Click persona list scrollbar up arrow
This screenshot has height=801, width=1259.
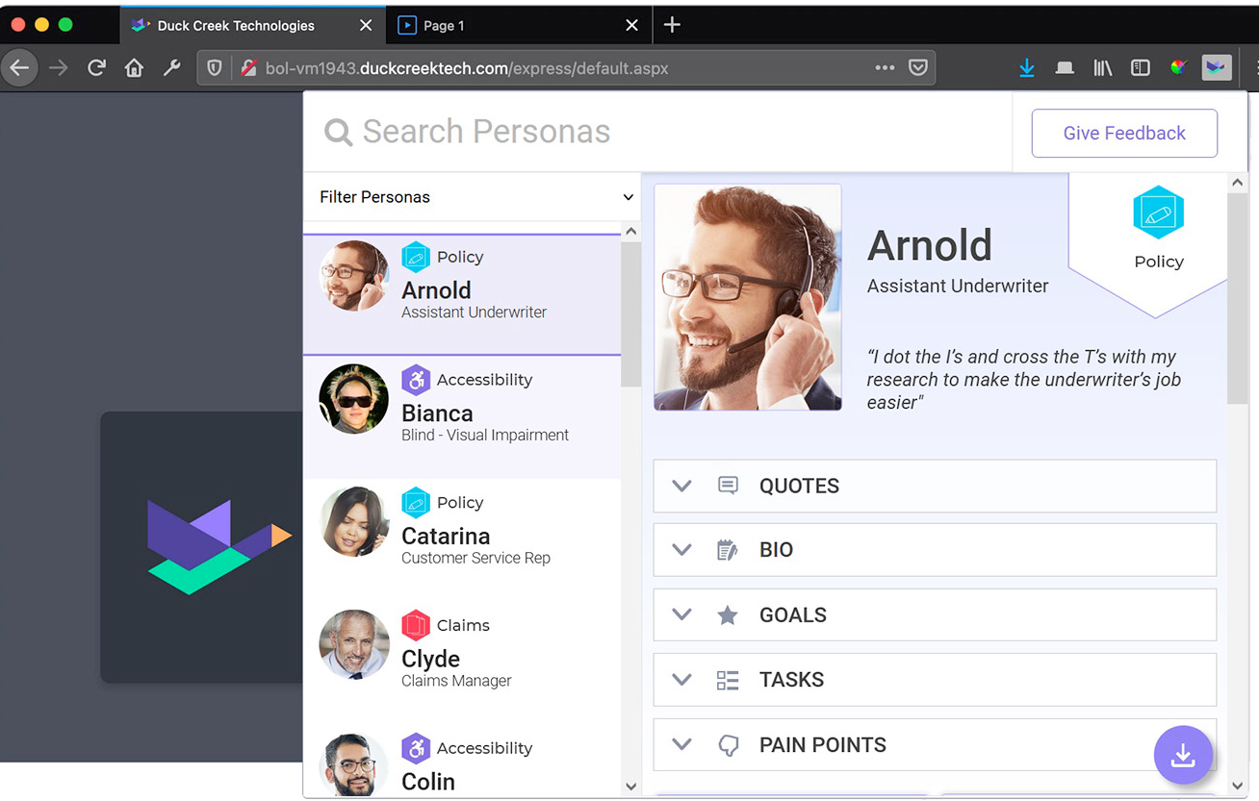tap(631, 231)
